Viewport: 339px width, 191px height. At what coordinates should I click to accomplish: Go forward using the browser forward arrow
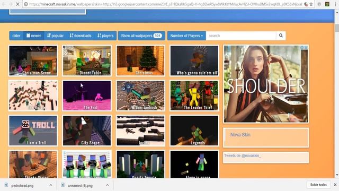pos(11,4)
